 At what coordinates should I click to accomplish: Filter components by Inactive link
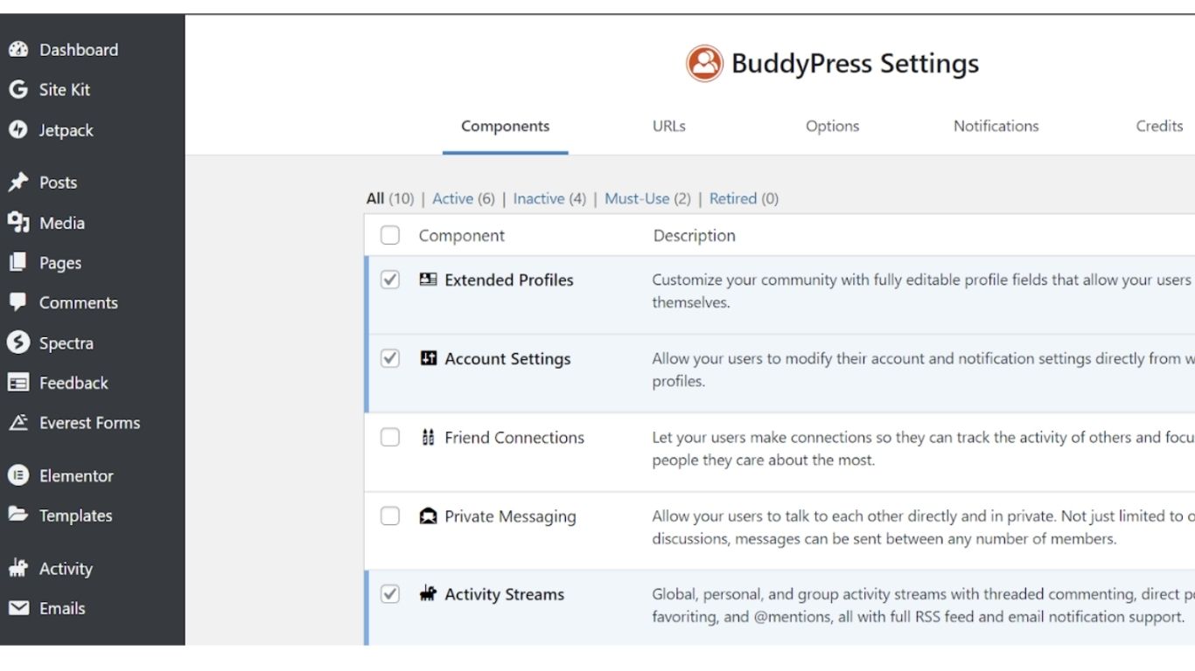538,198
